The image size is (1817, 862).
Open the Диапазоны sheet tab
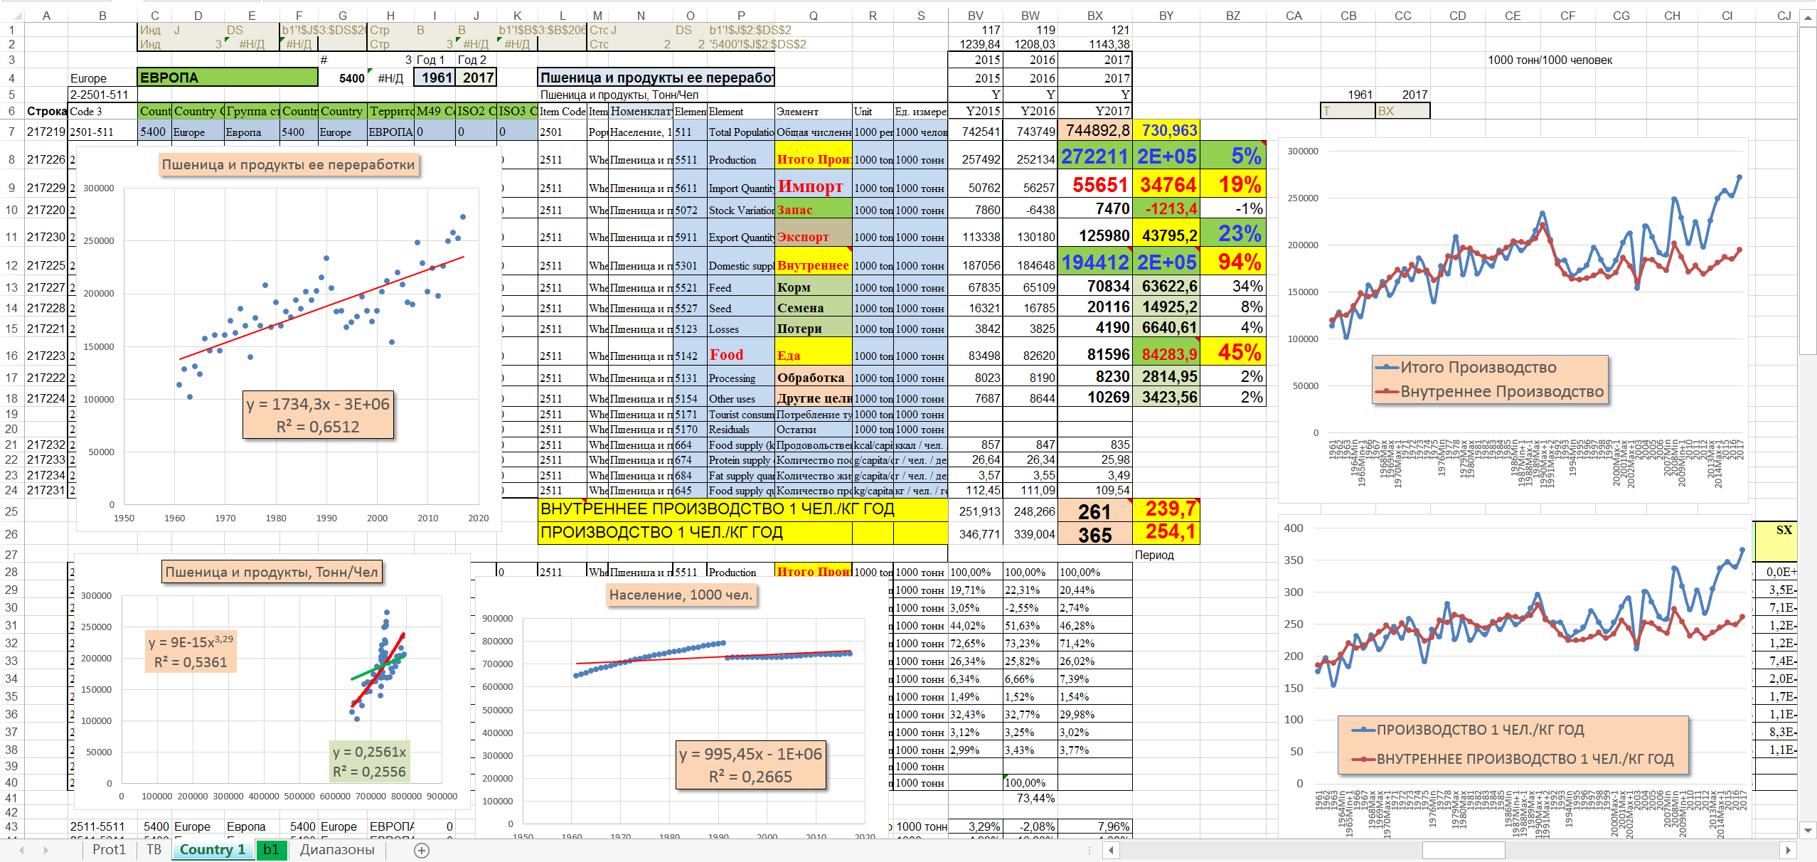(336, 849)
